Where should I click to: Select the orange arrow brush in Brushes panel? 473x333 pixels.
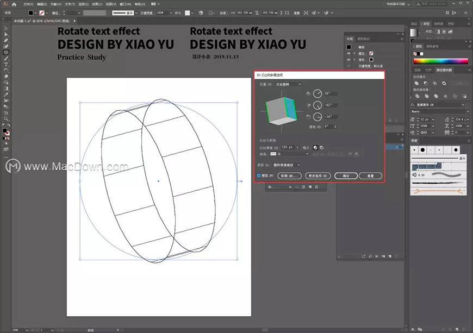tap(438, 191)
